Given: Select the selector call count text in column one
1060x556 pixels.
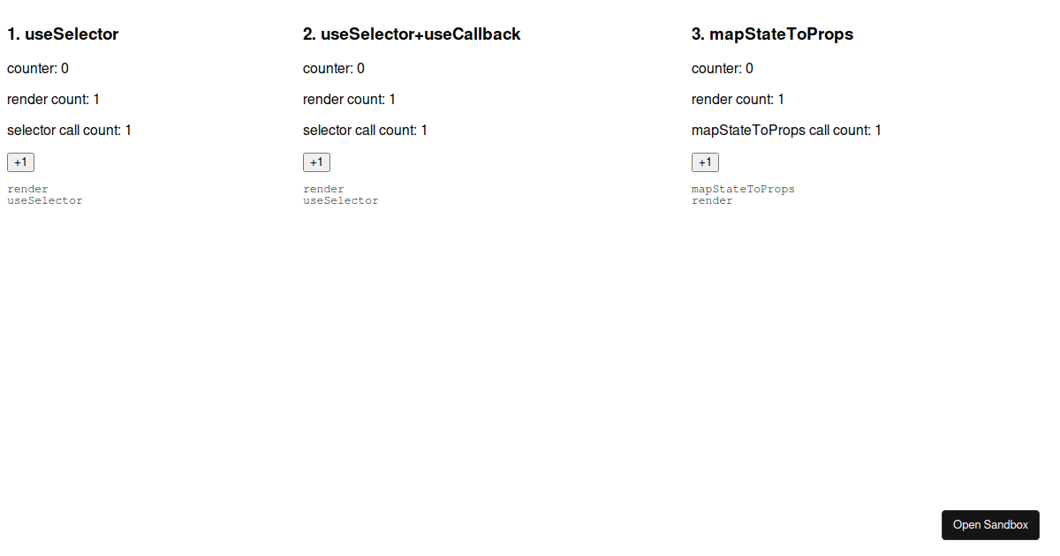Looking at the screenshot, I should [68, 130].
